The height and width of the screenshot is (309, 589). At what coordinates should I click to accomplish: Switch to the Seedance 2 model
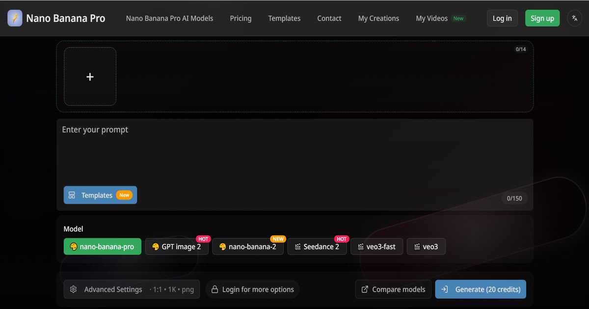coord(317,247)
